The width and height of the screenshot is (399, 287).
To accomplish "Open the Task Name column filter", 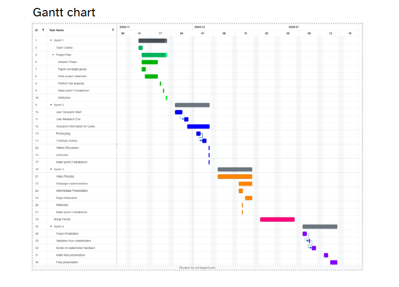I will (x=113, y=30).
